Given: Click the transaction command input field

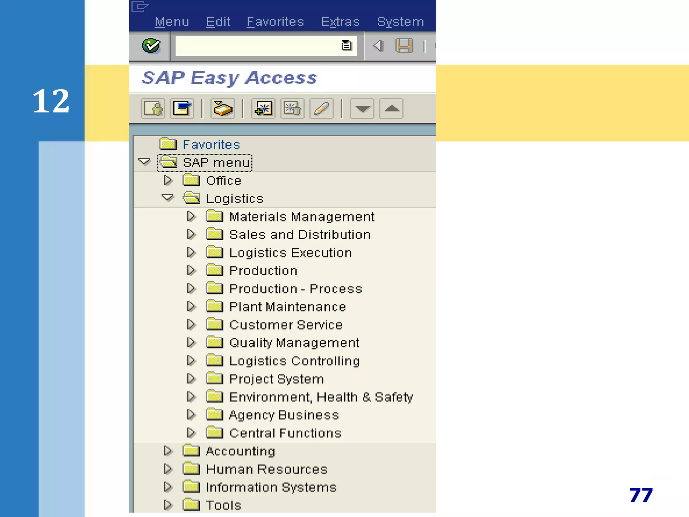Looking at the screenshot, I should (257, 46).
